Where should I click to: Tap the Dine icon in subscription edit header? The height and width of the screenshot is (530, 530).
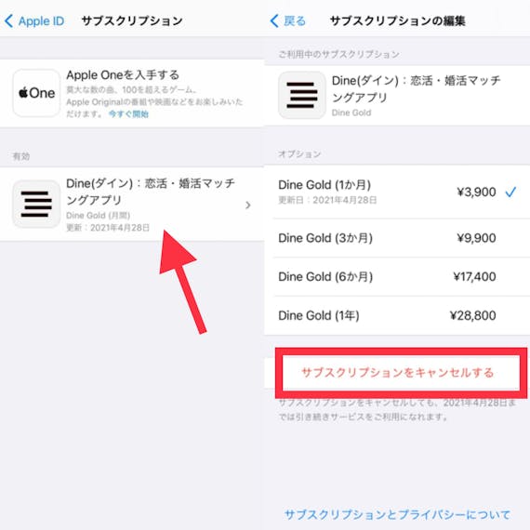point(302,95)
